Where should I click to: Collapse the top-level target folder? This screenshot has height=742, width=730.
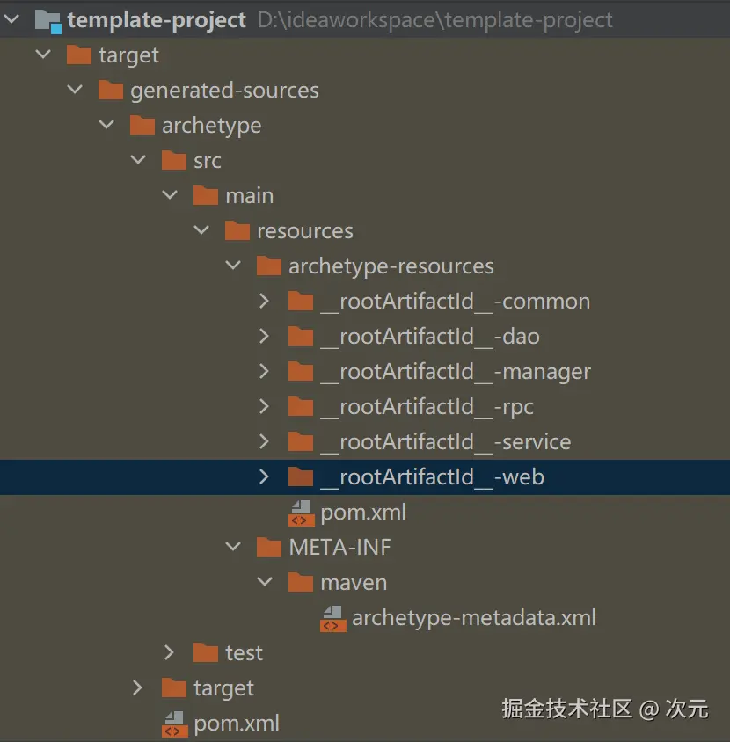[x=43, y=54]
